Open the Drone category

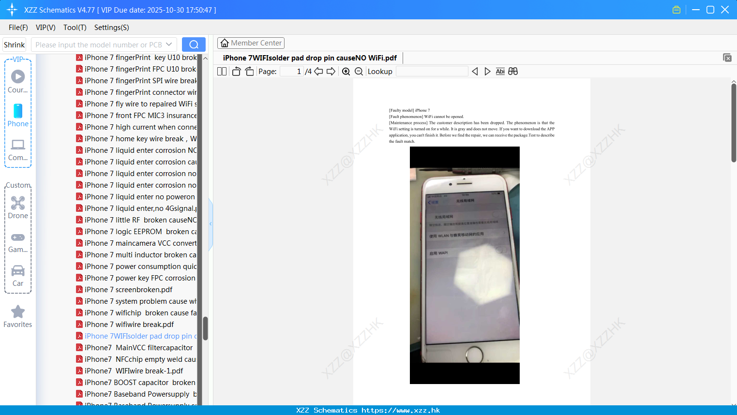click(x=18, y=207)
